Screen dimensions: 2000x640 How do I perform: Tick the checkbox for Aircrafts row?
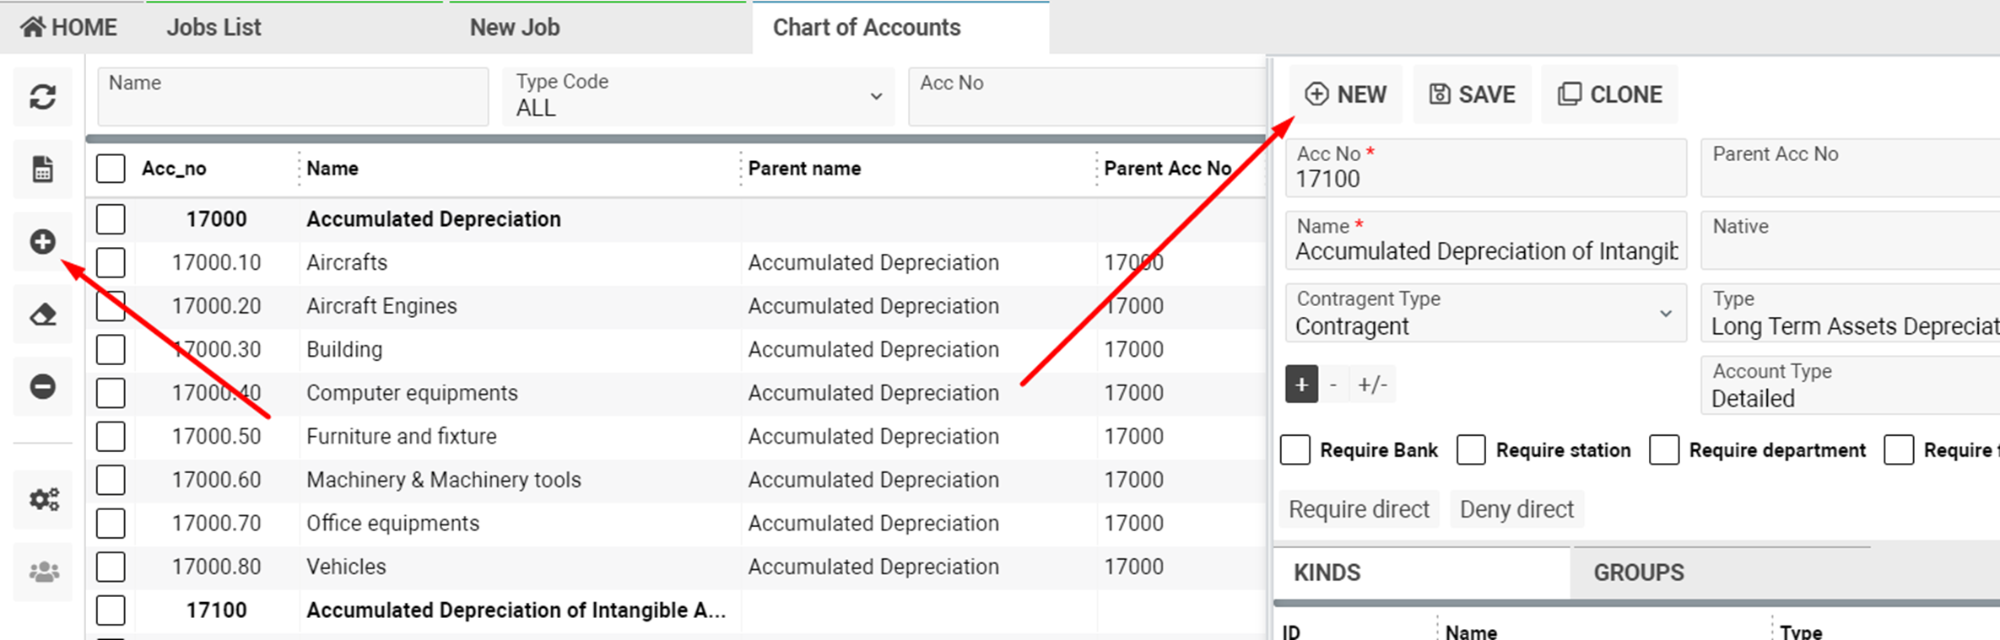(x=111, y=263)
